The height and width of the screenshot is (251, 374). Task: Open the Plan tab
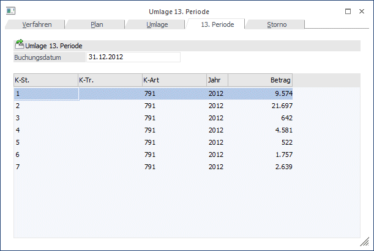[x=97, y=24]
